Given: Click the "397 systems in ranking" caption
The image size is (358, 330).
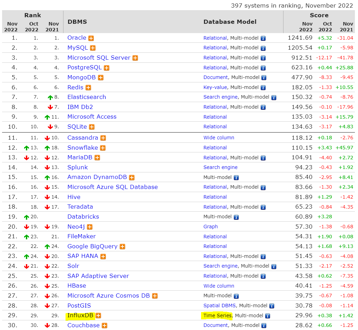Looking at the screenshot, I should 292,6.
